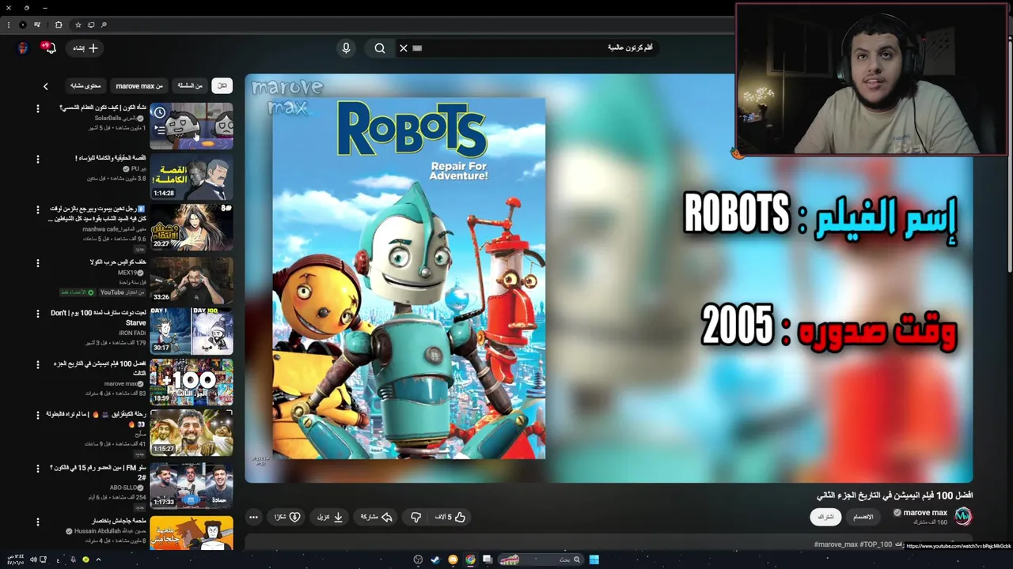Open Chrome from the taskbar
Image resolution: width=1013 pixels, height=569 pixels.
pyautogui.click(x=470, y=560)
